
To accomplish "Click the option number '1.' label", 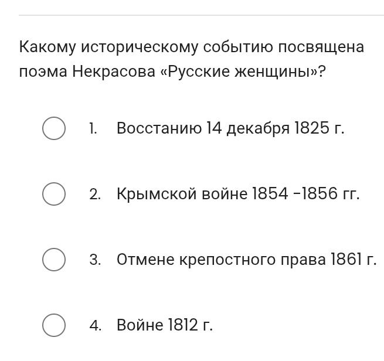I will (93, 129).
